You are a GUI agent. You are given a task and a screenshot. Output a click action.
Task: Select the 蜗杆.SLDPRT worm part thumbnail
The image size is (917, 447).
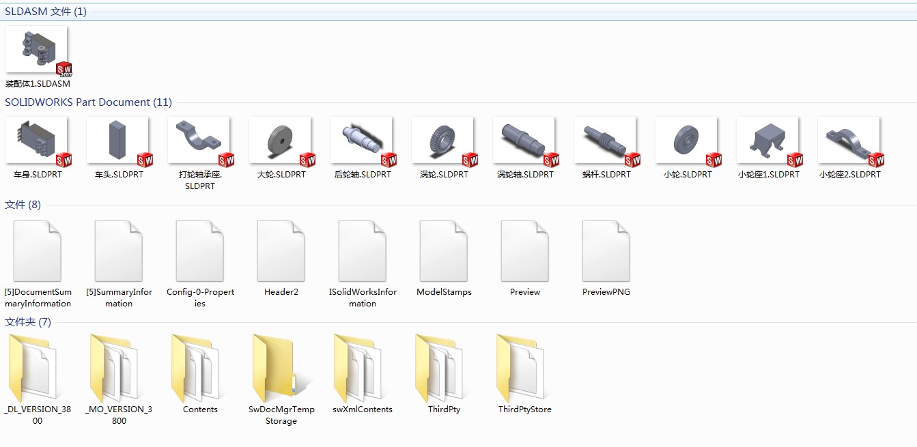[606, 141]
